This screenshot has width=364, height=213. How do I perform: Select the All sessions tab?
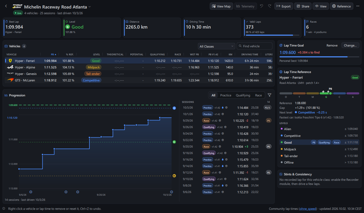tap(213, 95)
